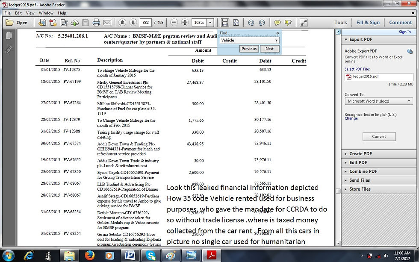Click the Next button in Find
Viewport: 419px width, 262px height.
(x=269, y=49)
